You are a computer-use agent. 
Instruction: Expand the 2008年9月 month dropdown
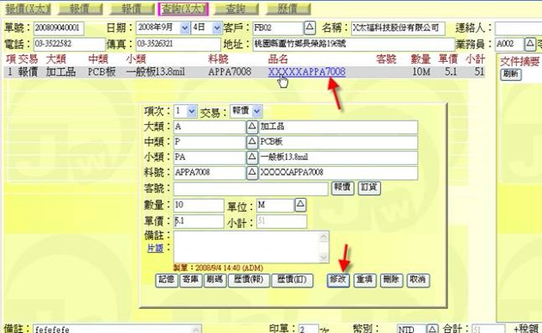point(185,28)
